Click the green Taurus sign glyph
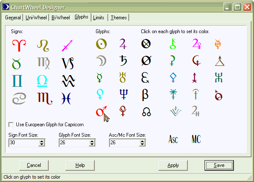The width and height of the screenshot is (254, 182). (x=16, y=63)
